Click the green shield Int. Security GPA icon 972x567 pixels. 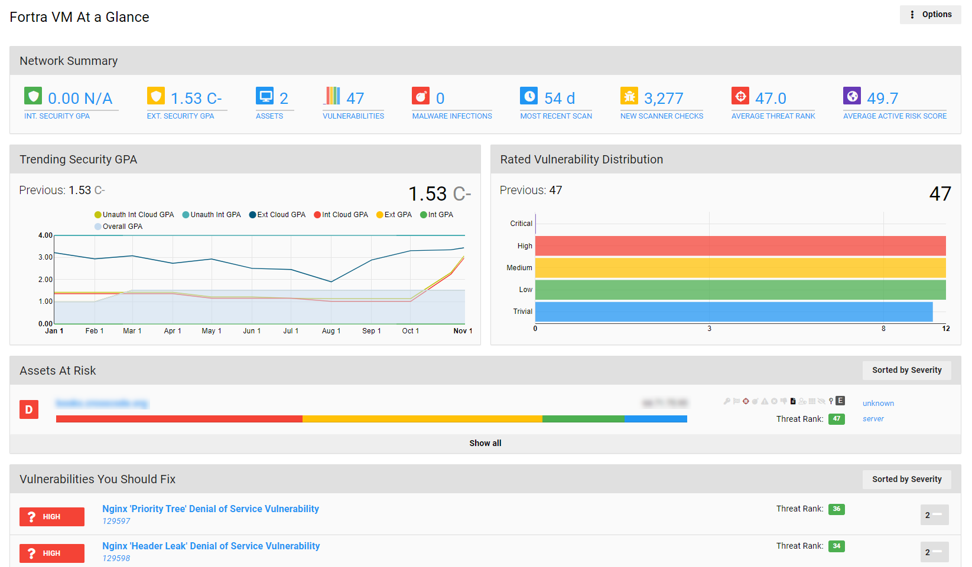pos(33,96)
